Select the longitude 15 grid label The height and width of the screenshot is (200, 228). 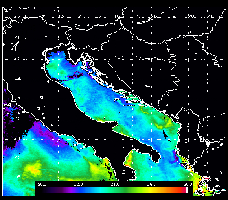point(98,16)
